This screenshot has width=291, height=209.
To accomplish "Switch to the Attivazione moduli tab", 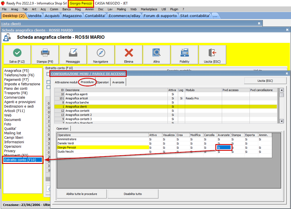I will click(66, 82).
